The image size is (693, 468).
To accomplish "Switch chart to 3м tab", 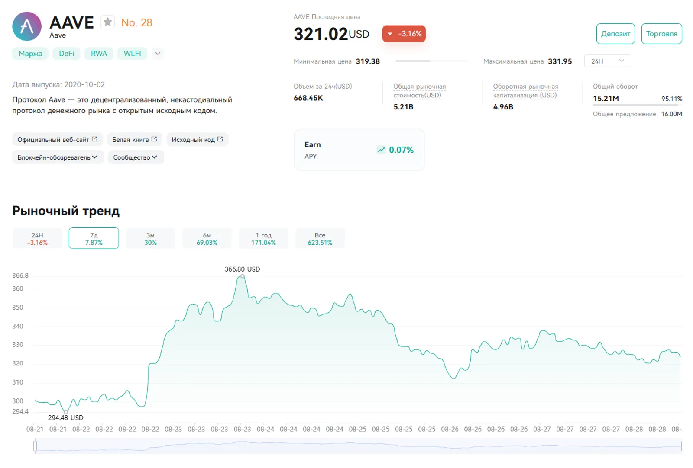I will [150, 238].
